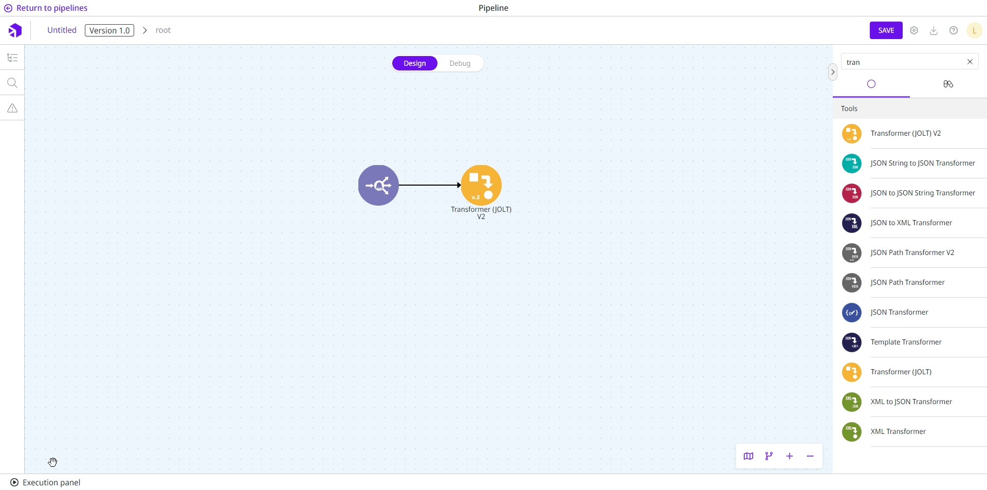
Task: Click the download pipeline icon
Action: [934, 30]
